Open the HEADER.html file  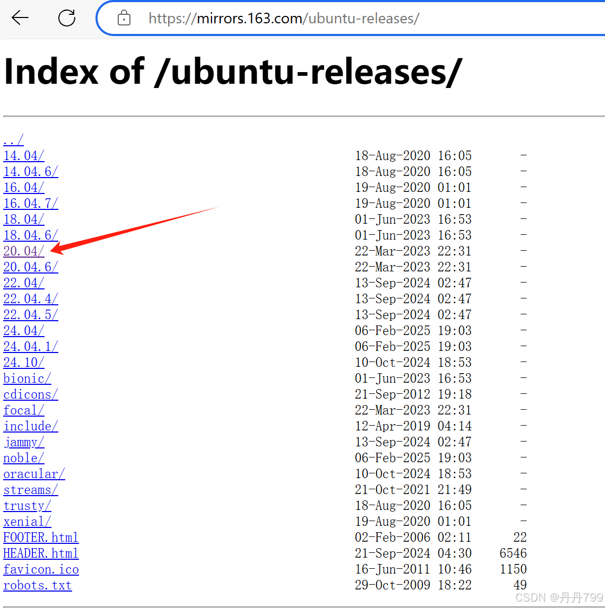coord(41,553)
